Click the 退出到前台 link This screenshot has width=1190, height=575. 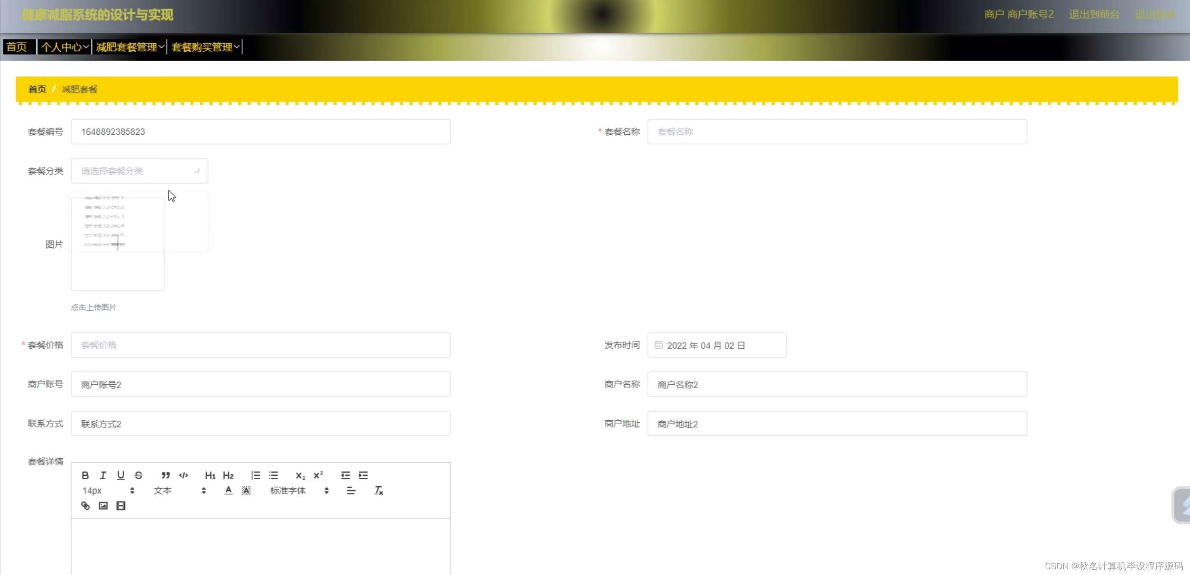(x=1094, y=15)
